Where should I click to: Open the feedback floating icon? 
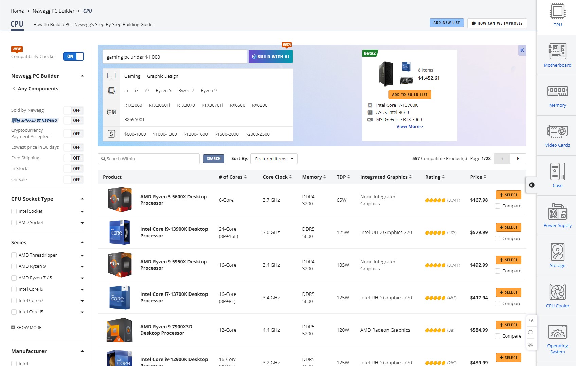coord(530,344)
